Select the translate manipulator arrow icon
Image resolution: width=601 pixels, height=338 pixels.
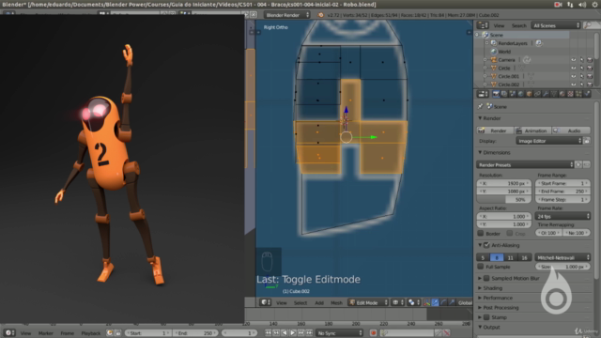coord(435,302)
